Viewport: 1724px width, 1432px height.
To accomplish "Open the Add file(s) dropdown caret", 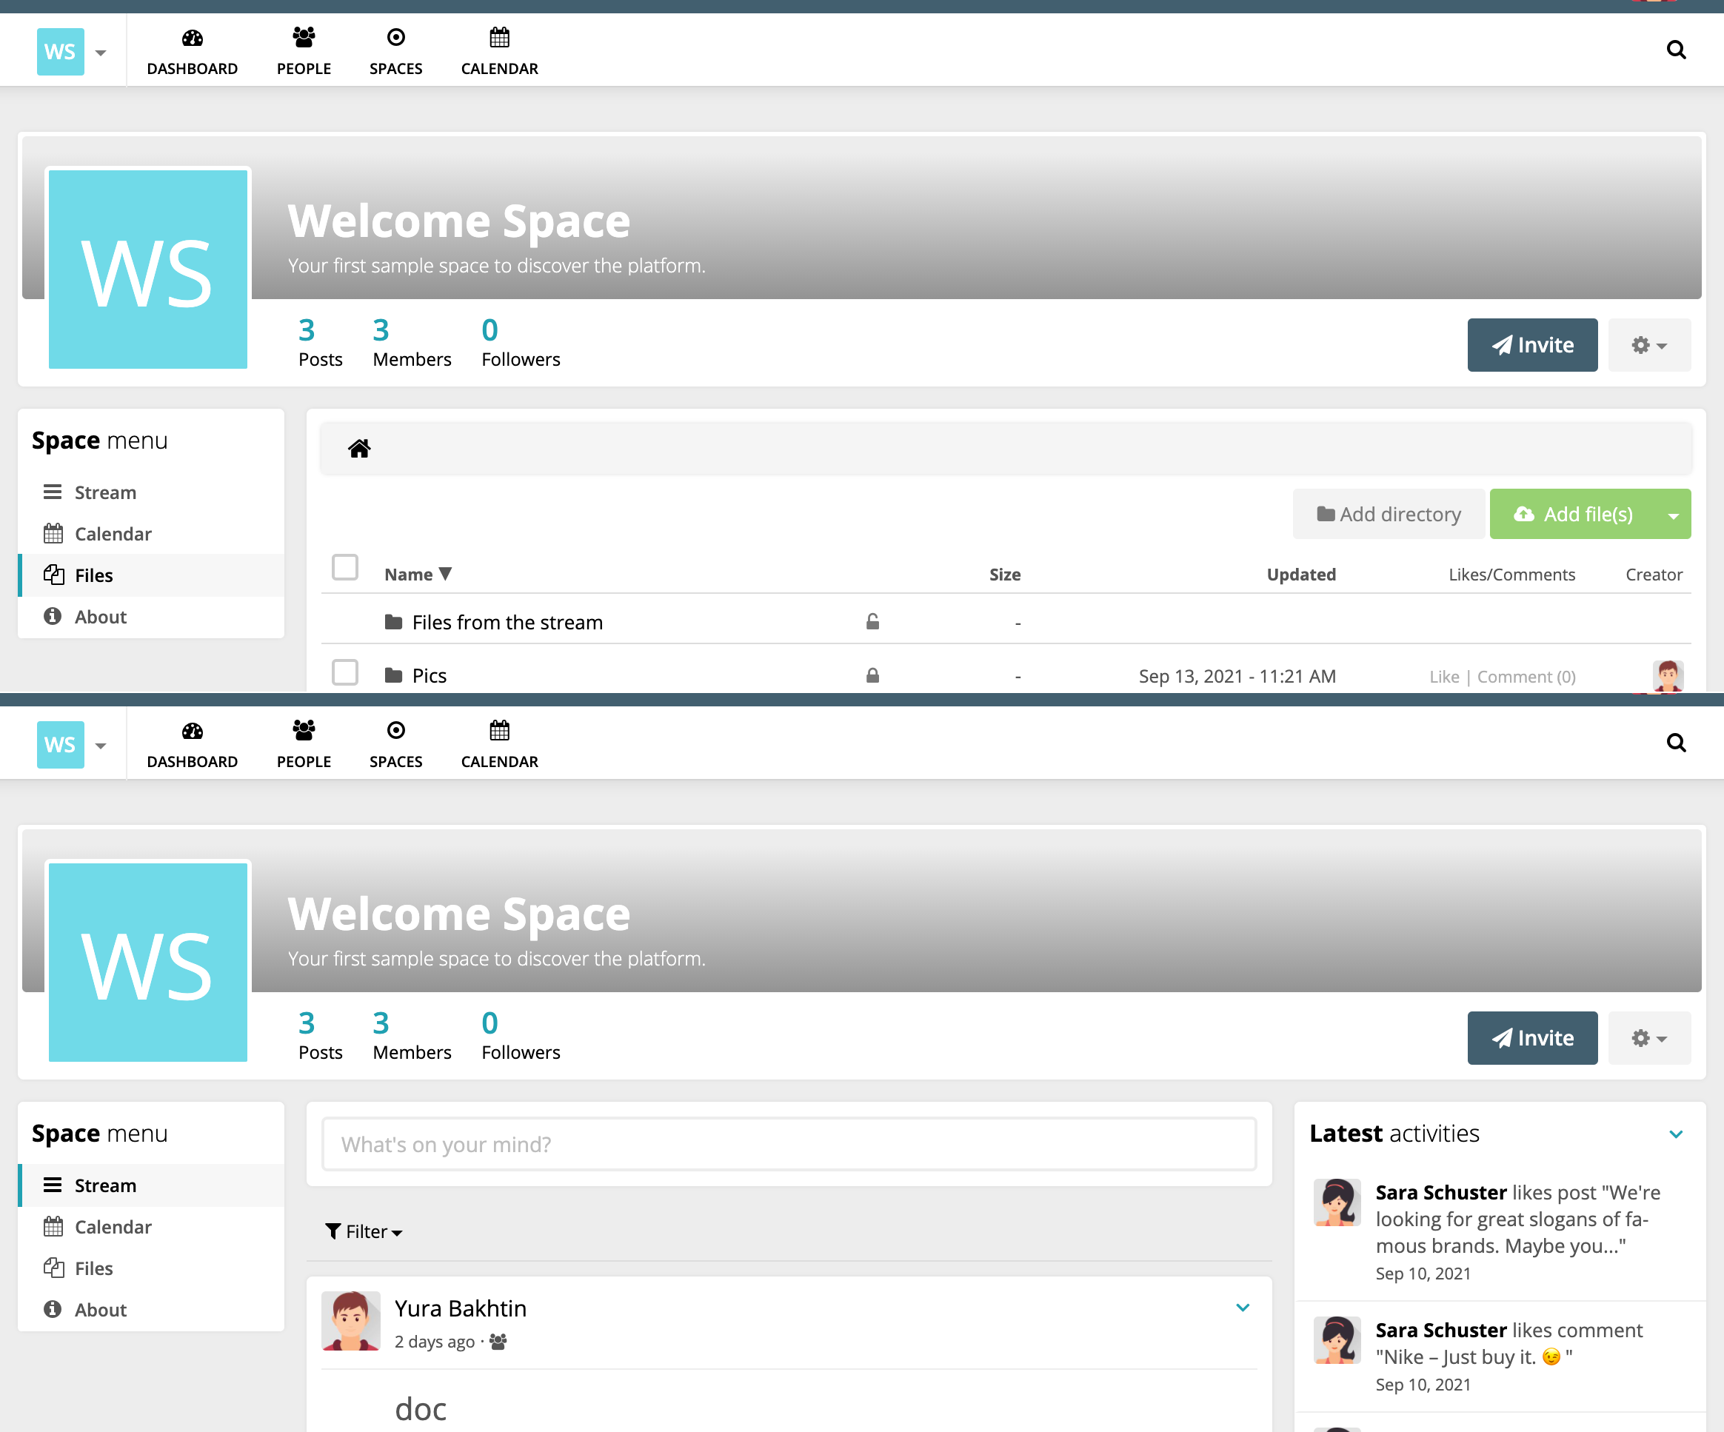I will (x=1673, y=515).
